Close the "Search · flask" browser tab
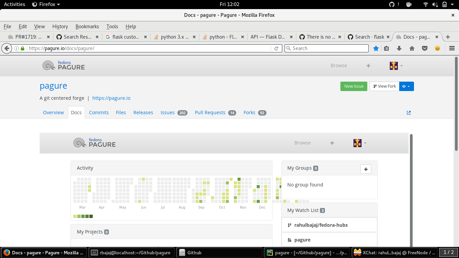The image size is (459, 258). click(x=388, y=37)
